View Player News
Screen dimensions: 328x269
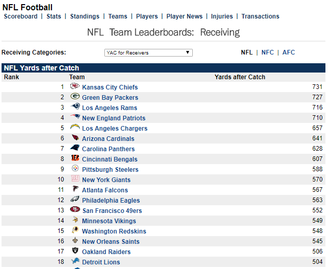(x=185, y=16)
